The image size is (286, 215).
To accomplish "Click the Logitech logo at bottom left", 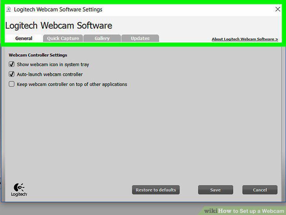I will [19, 190].
